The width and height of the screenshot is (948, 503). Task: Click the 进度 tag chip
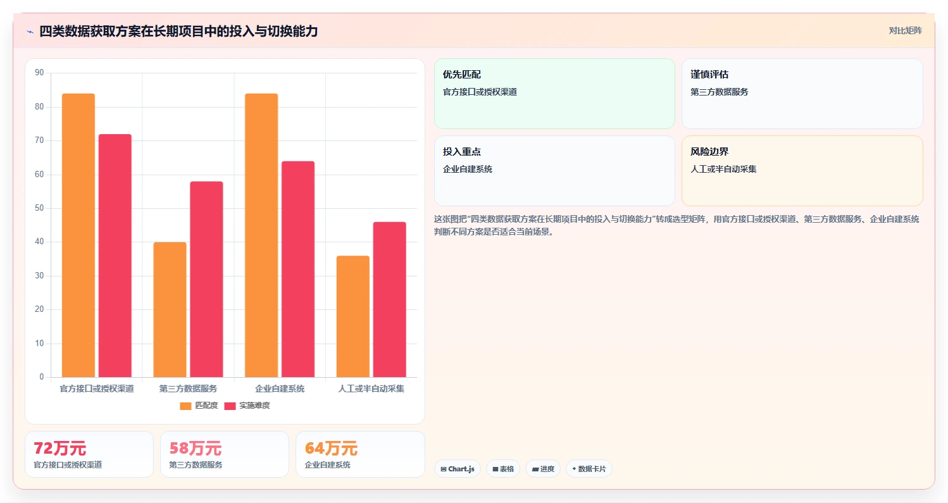coord(543,469)
